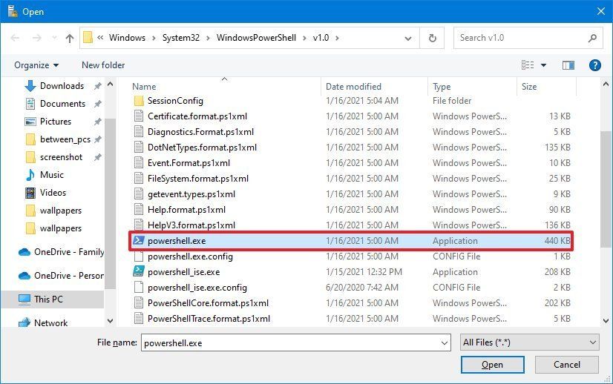Screen dimensions: 613x384
Task: Select WindowsPowerShell in the address path
Action: click(256, 38)
